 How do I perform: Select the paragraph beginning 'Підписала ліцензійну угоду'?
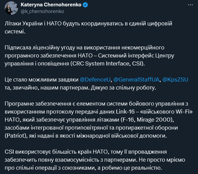[x=89, y=55]
